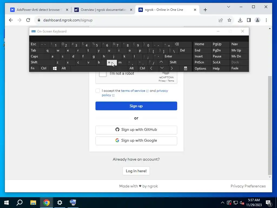Click the Chrome icon on the taskbar

pyautogui.click(x=47, y=203)
